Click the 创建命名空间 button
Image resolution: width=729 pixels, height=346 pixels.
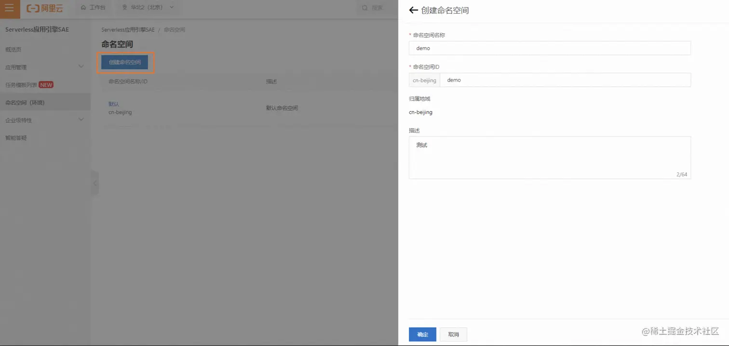(125, 62)
